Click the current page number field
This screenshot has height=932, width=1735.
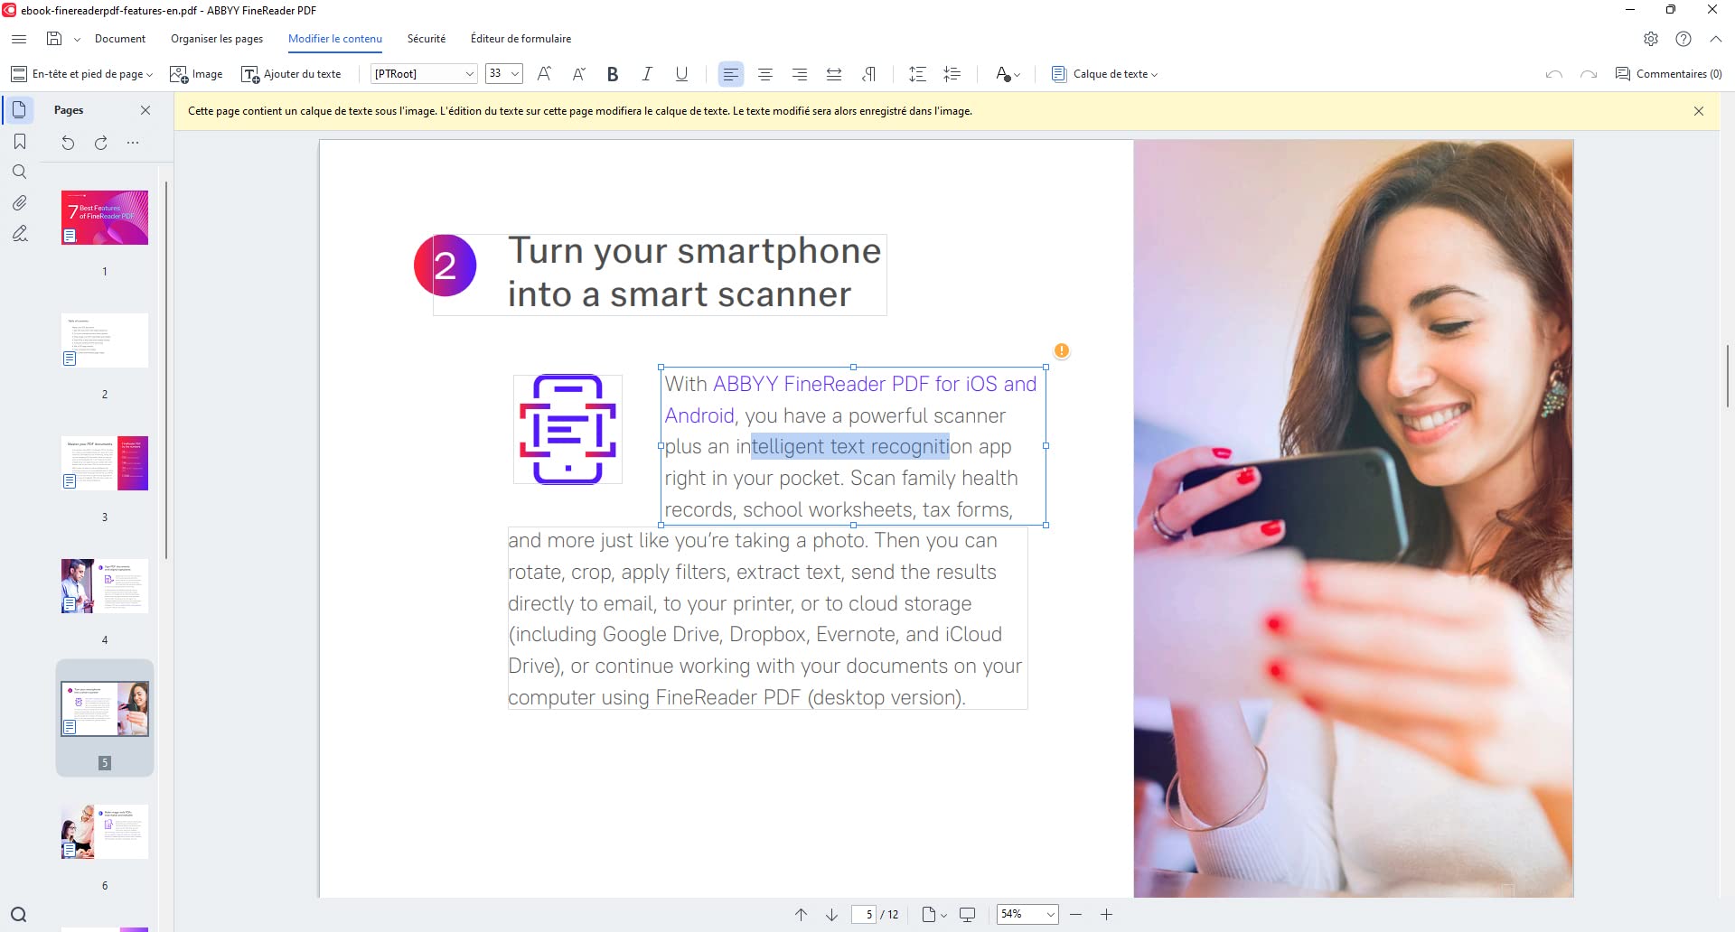864,915
